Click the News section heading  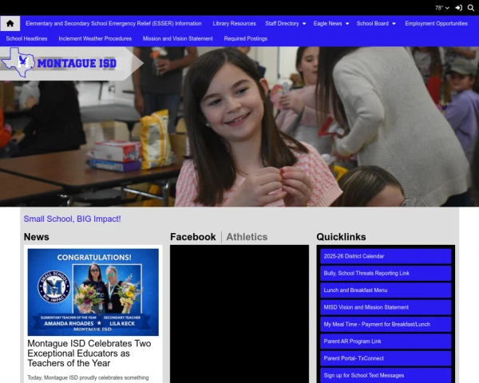tap(37, 237)
